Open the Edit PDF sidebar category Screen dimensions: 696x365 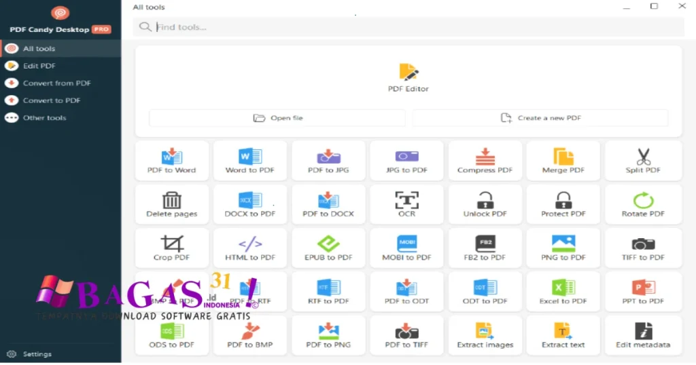click(60, 66)
